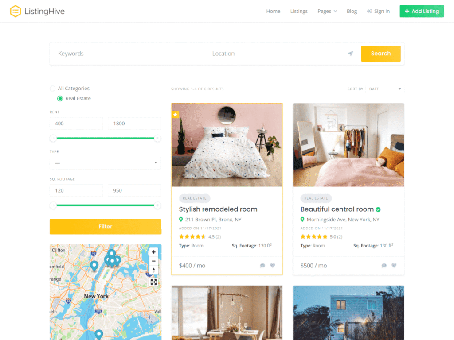
Task: Zoom in on the map
Action: point(153,251)
